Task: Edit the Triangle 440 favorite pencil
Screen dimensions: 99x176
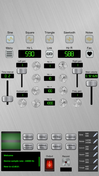Action: pos(95,168)
